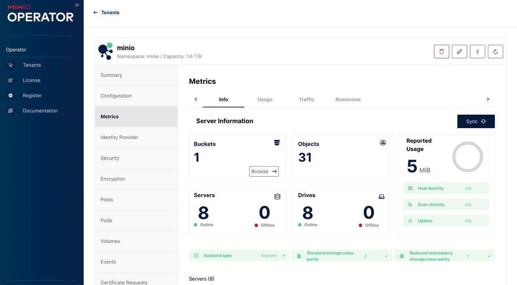Viewport: 517px width, 285px height.
Task: Click the Drives Online count
Action: pos(308,213)
